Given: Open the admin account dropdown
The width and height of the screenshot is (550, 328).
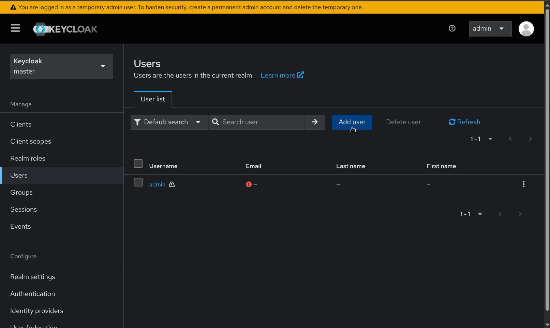Looking at the screenshot, I should point(490,29).
